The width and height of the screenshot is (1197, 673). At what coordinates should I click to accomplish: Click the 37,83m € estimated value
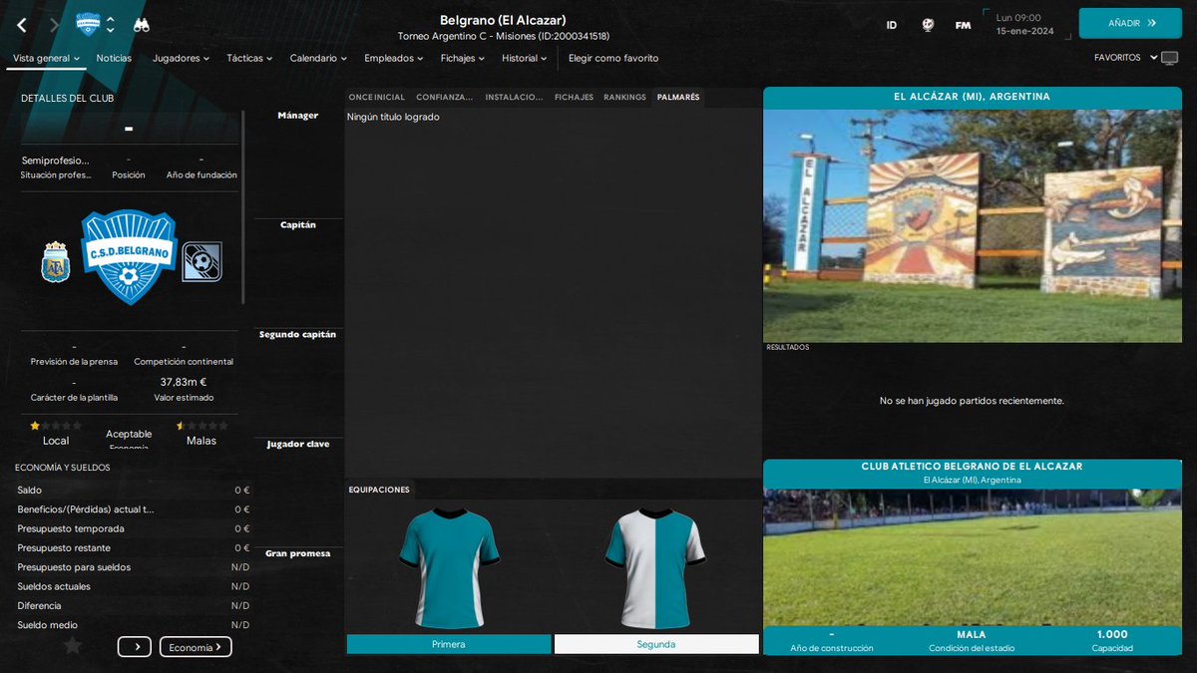(184, 382)
